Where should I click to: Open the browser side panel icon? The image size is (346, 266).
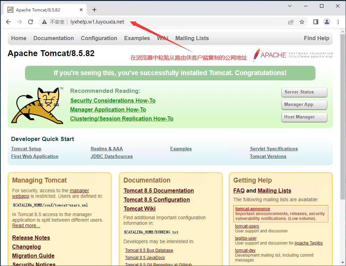[316, 22]
